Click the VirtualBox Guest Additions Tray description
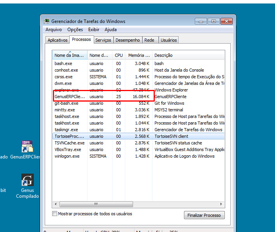The height and width of the screenshot is (232, 275). pos(189,149)
